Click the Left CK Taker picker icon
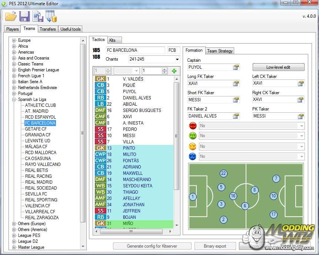Viewport: 319px width, 255px height. (300, 84)
